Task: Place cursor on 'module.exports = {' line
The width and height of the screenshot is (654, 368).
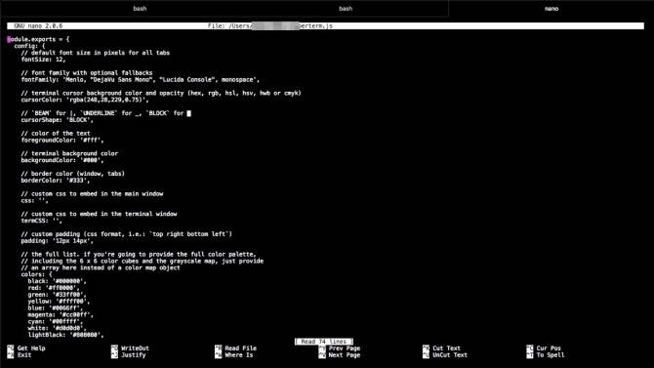Action: click(38, 39)
